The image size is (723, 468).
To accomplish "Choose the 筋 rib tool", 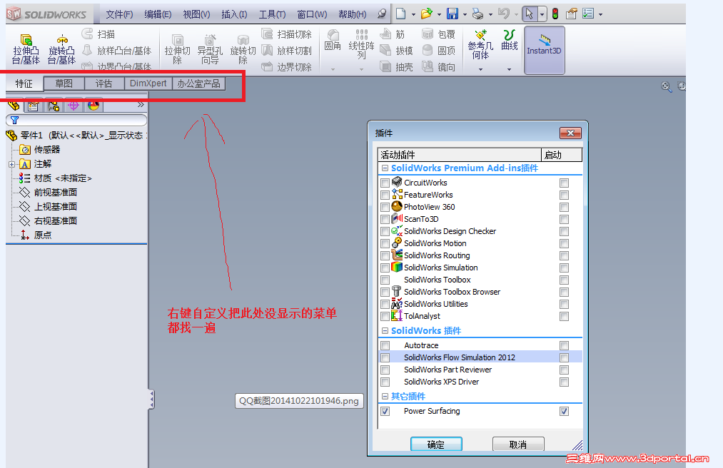I will (392, 34).
